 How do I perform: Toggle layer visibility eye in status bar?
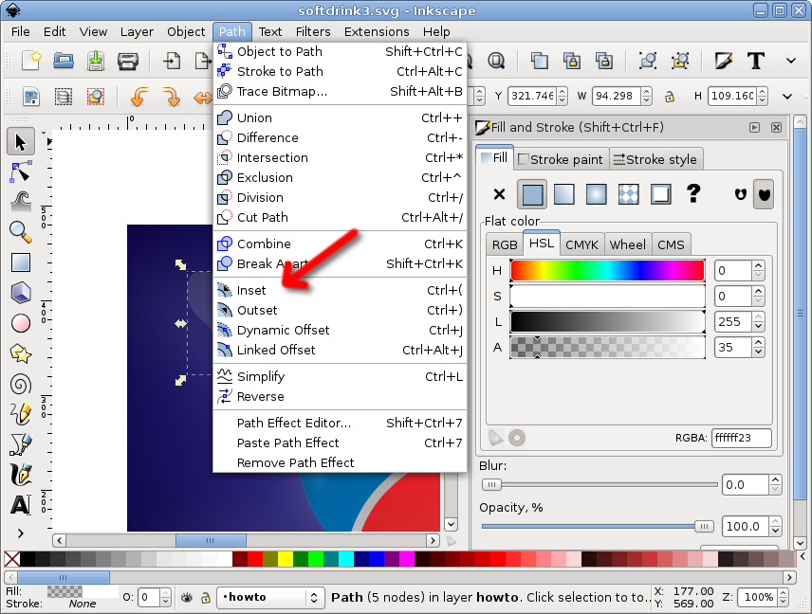pos(187,598)
